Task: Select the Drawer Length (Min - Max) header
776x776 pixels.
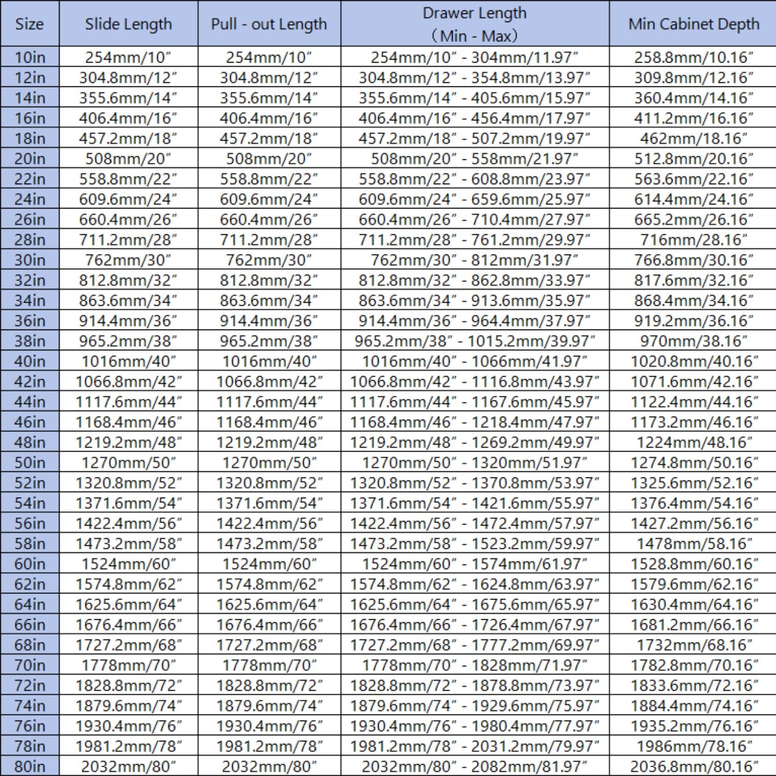Action: pos(474,24)
